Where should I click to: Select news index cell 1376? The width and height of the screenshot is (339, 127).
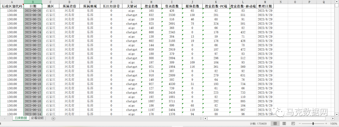pos(172,114)
